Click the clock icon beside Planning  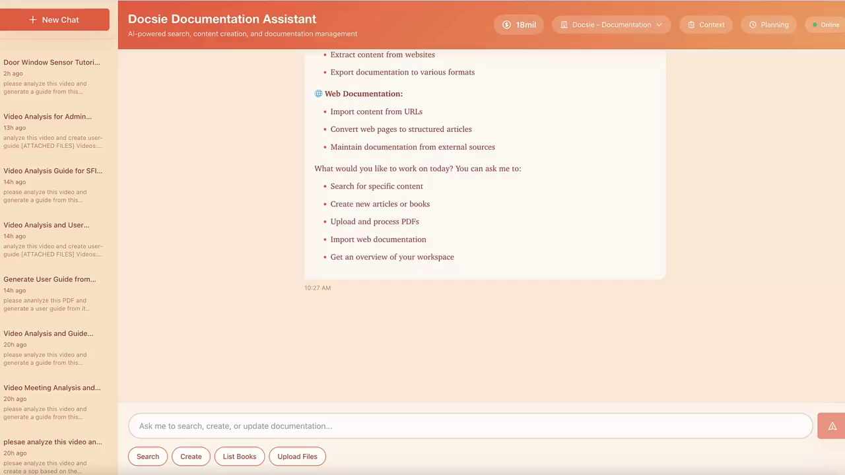pyautogui.click(x=753, y=24)
